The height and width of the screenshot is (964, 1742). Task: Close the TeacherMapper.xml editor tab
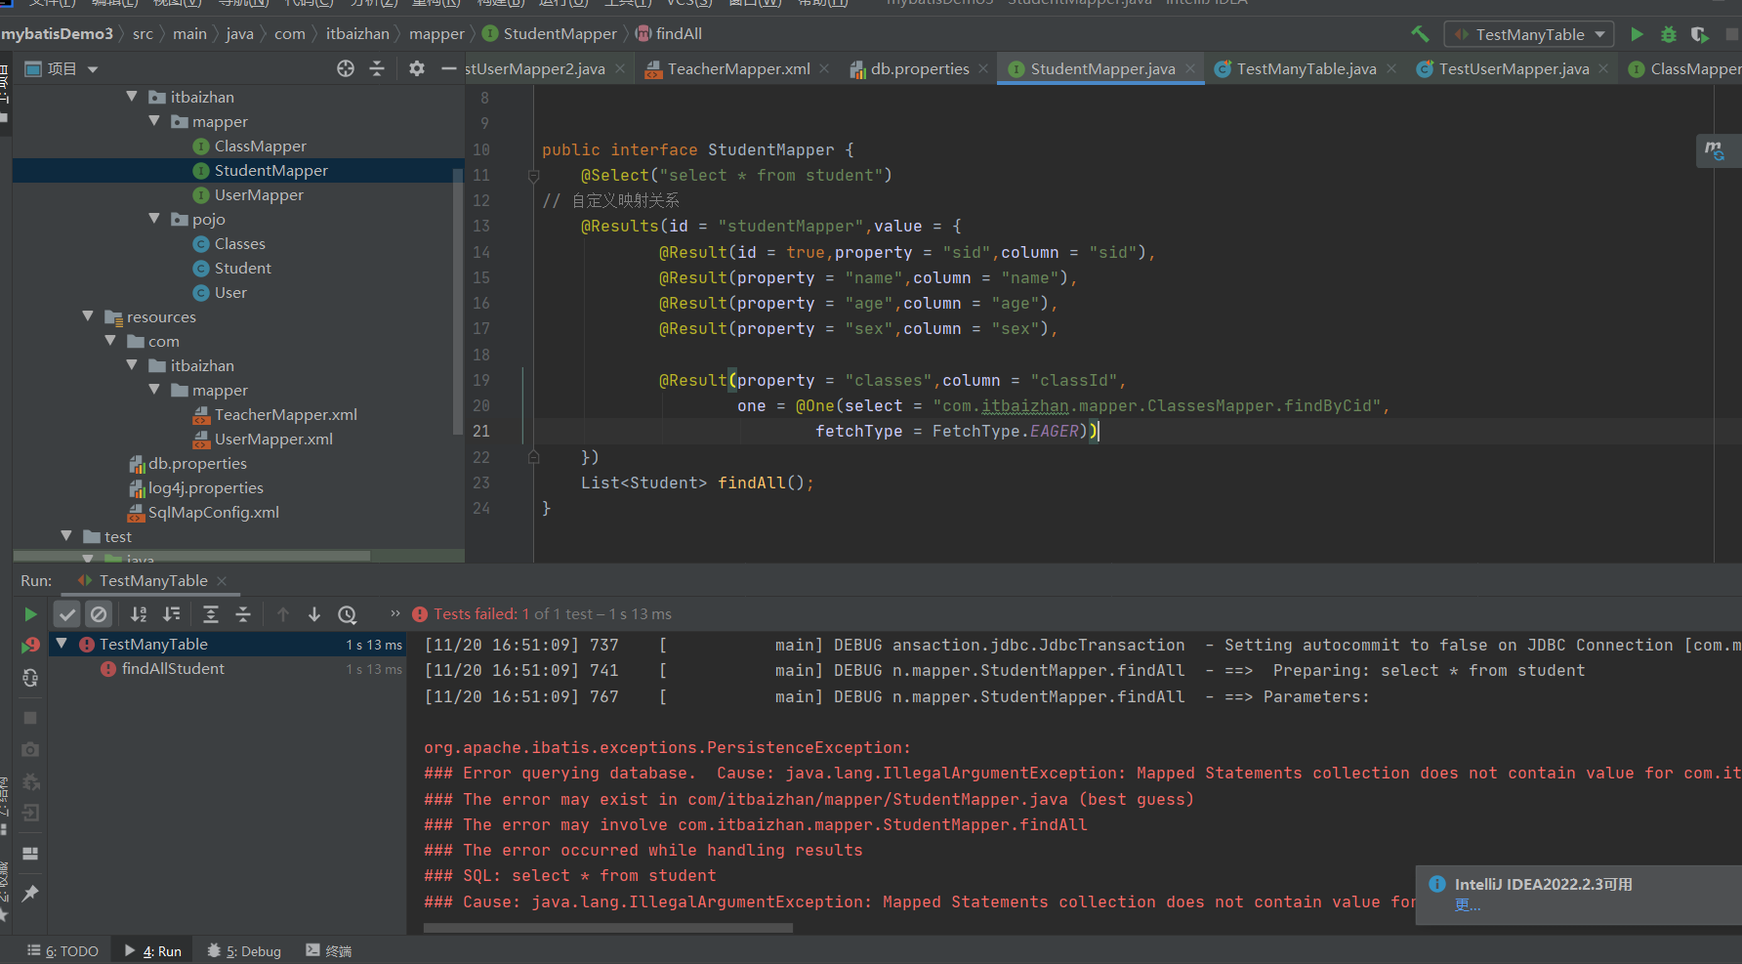point(824,68)
